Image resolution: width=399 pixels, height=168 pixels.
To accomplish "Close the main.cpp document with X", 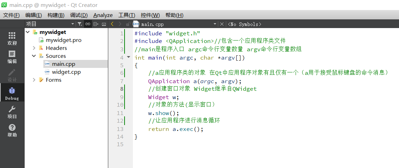I will click(222, 24).
